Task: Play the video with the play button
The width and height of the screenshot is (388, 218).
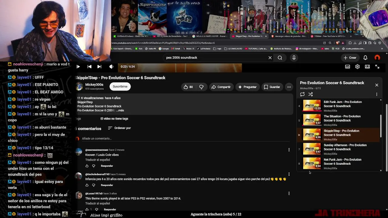Action: point(78,67)
